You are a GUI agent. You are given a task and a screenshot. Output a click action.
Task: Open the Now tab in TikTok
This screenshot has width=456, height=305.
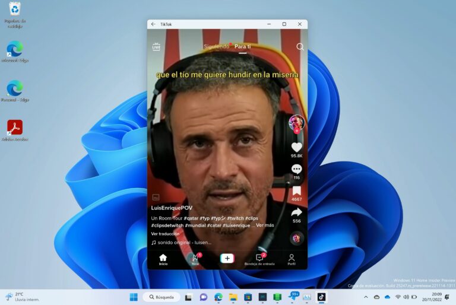pos(195,259)
